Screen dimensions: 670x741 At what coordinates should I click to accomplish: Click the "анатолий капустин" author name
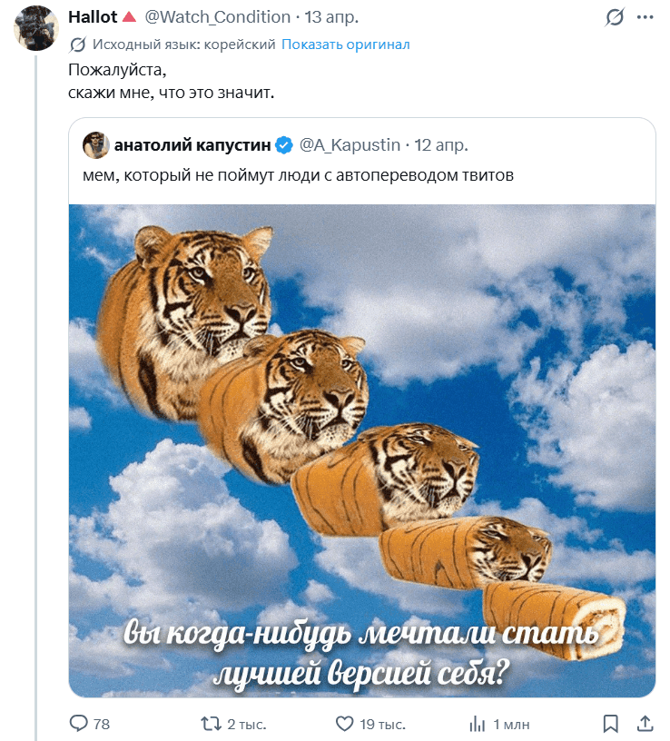[x=192, y=144]
